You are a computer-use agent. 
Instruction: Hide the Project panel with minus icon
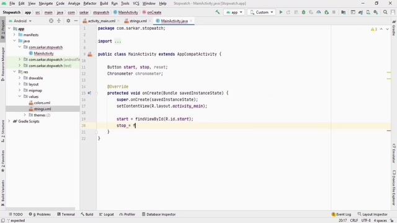pos(76,20)
